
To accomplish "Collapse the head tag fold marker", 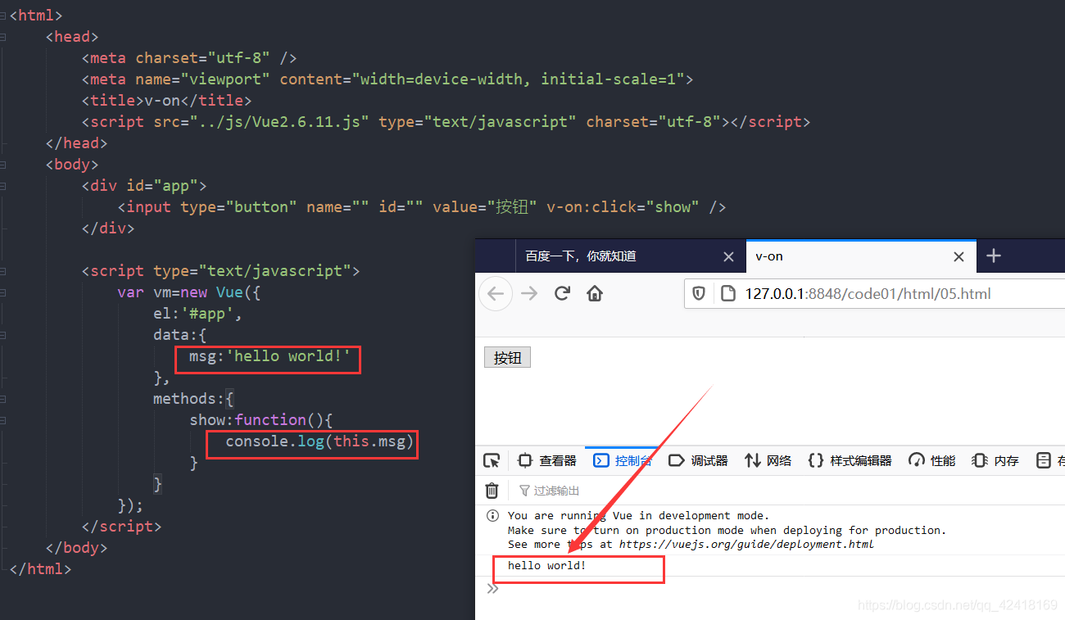I will point(4,37).
